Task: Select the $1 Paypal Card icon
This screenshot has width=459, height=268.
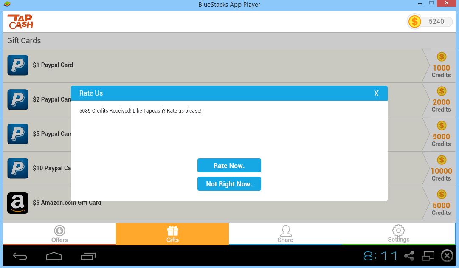Action: pos(18,65)
